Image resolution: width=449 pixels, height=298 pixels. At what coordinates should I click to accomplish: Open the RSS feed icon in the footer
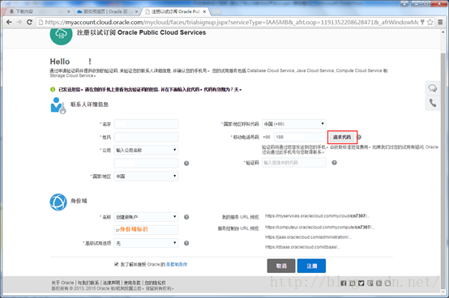387,283
